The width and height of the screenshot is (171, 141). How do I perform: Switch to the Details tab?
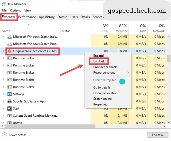(x=85, y=17)
